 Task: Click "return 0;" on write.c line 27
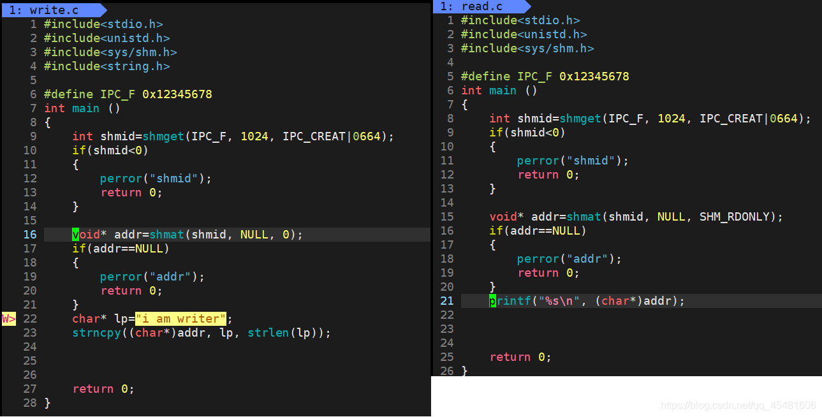pyautogui.click(x=103, y=389)
